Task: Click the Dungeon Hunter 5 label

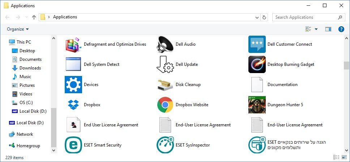Action: click(285, 105)
